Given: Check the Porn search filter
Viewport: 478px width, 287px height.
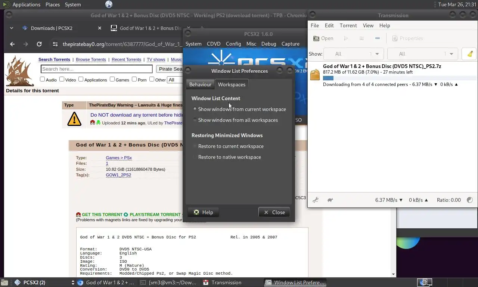Looking at the screenshot, I should 134,79.
